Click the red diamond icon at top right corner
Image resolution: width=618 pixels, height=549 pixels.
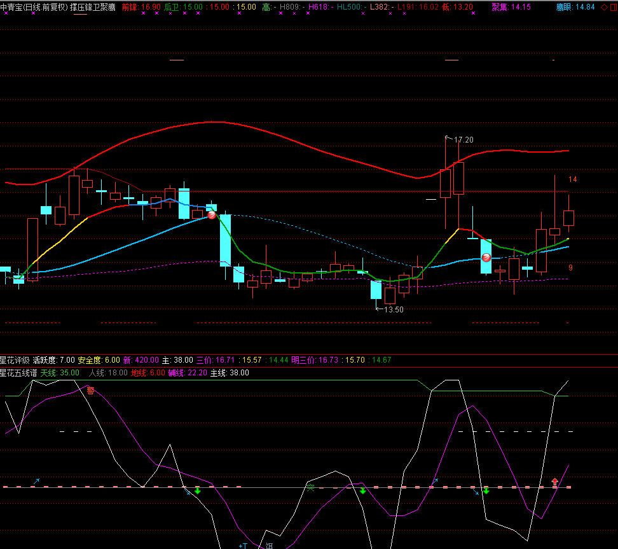click(x=604, y=7)
